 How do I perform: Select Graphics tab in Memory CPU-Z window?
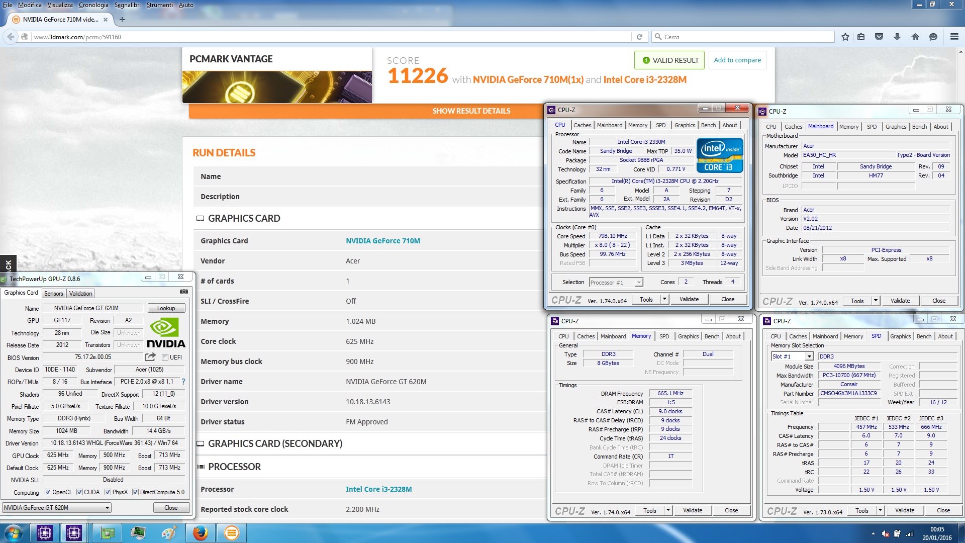click(x=688, y=336)
